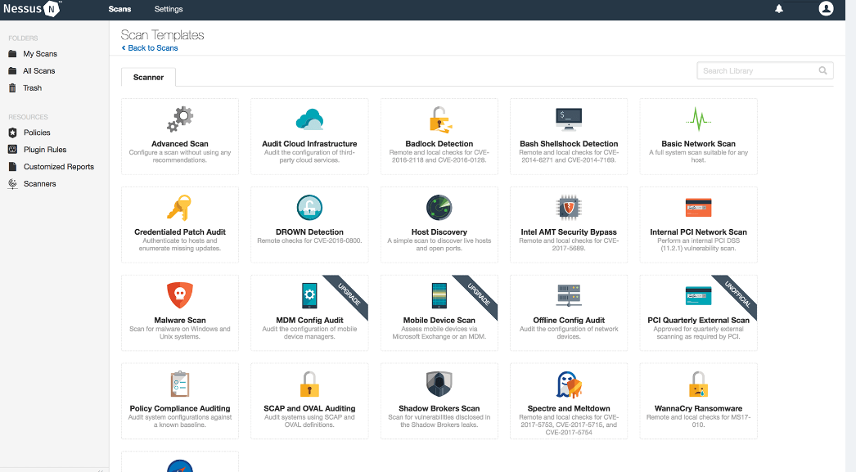Image resolution: width=856 pixels, height=472 pixels.
Task: Select the Basic Network Scan pulse icon
Action: (x=698, y=119)
